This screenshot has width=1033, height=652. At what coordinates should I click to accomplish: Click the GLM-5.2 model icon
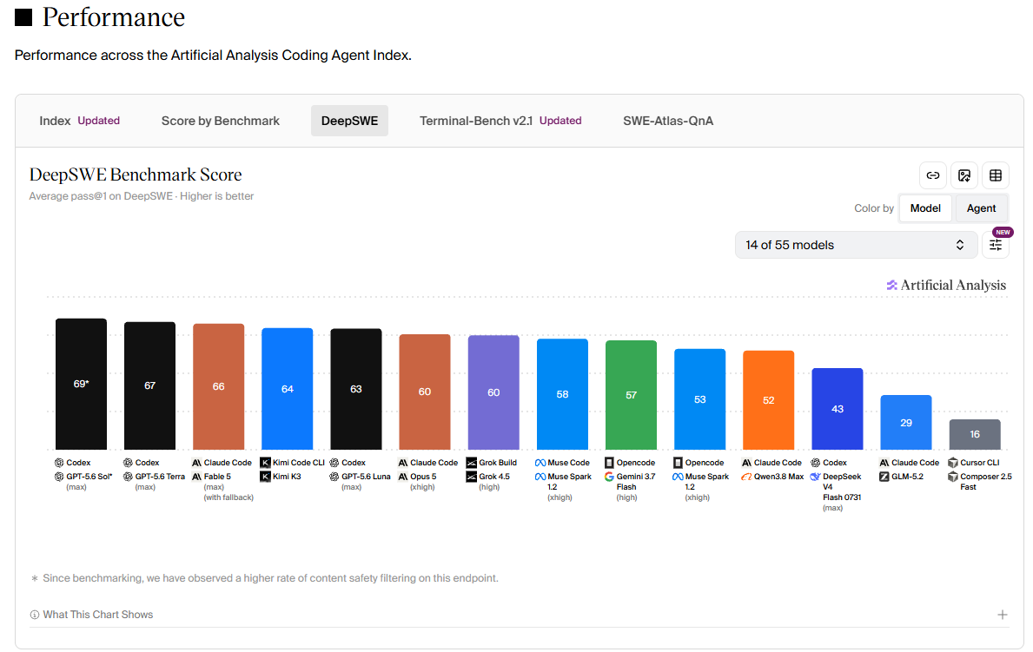pos(884,477)
